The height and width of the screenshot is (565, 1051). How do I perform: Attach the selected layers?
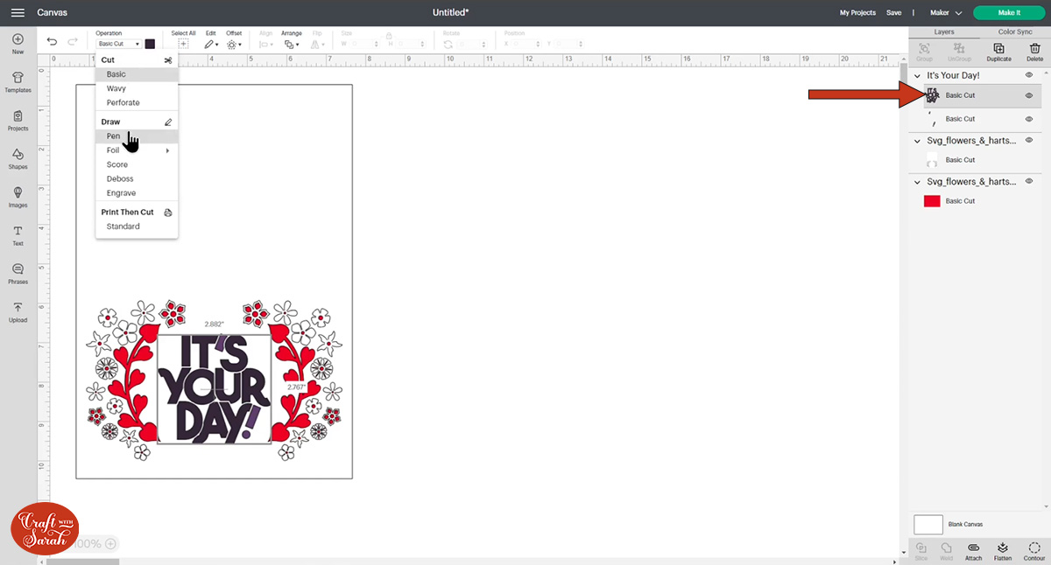pos(975,551)
